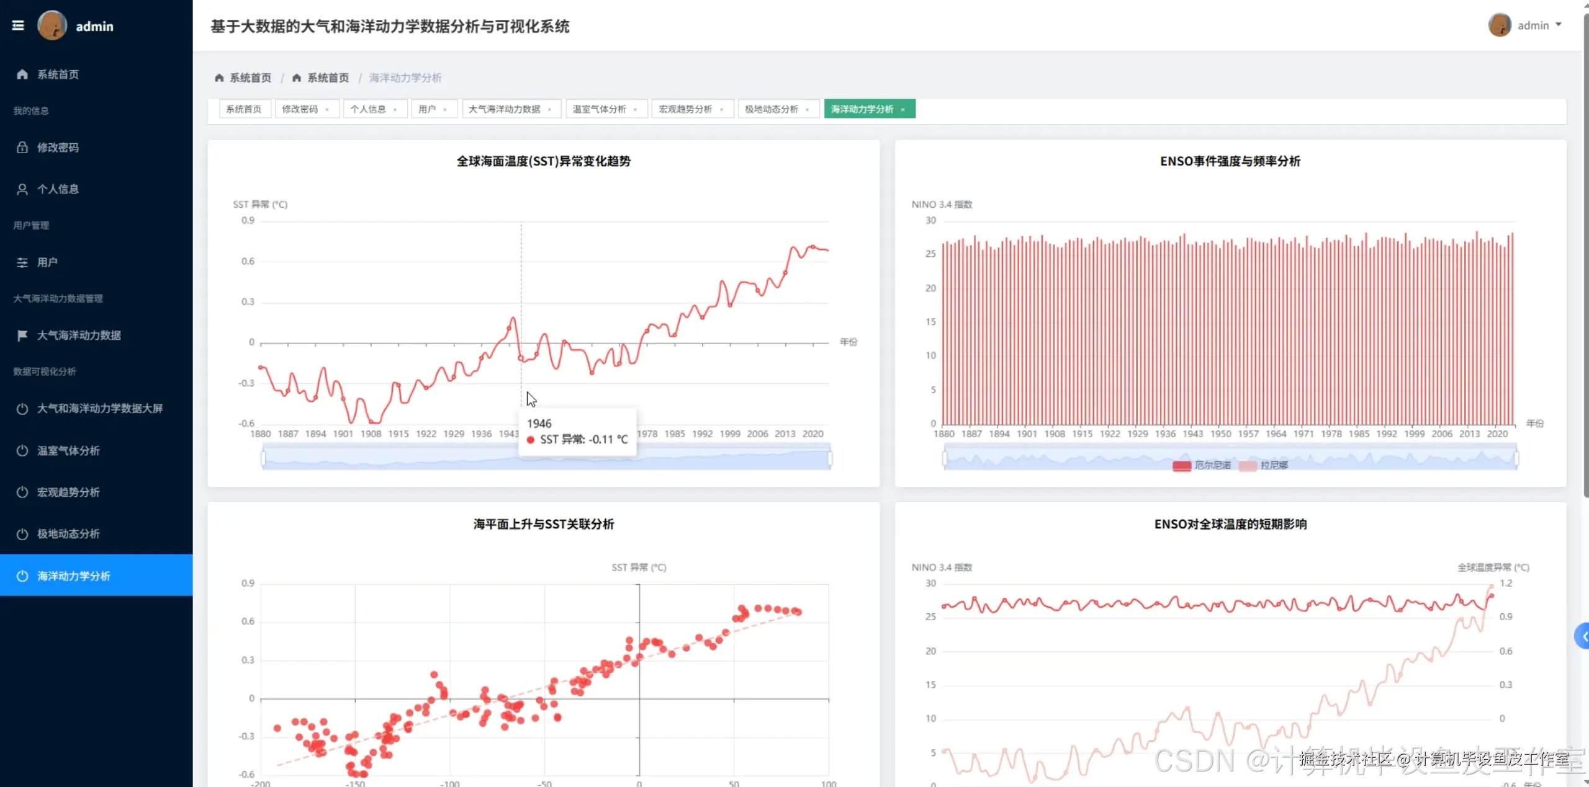
Task: Click the hamburger menu collapse icon
Action: 18,25
